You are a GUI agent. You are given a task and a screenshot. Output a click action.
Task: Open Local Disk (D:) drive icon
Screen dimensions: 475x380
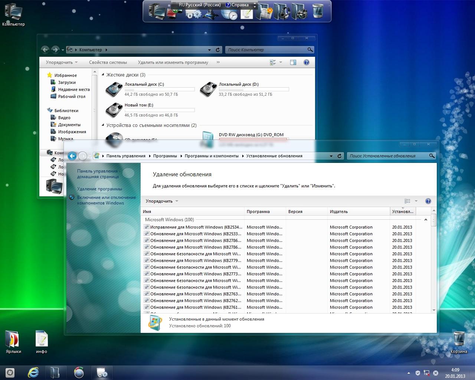point(209,89)
